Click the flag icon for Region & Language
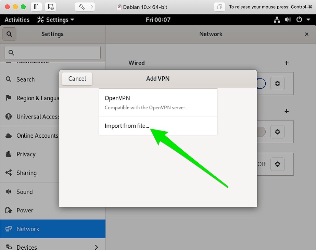Image resolution: width=316 pixels, height=250 pixels. tap(9, 98)
